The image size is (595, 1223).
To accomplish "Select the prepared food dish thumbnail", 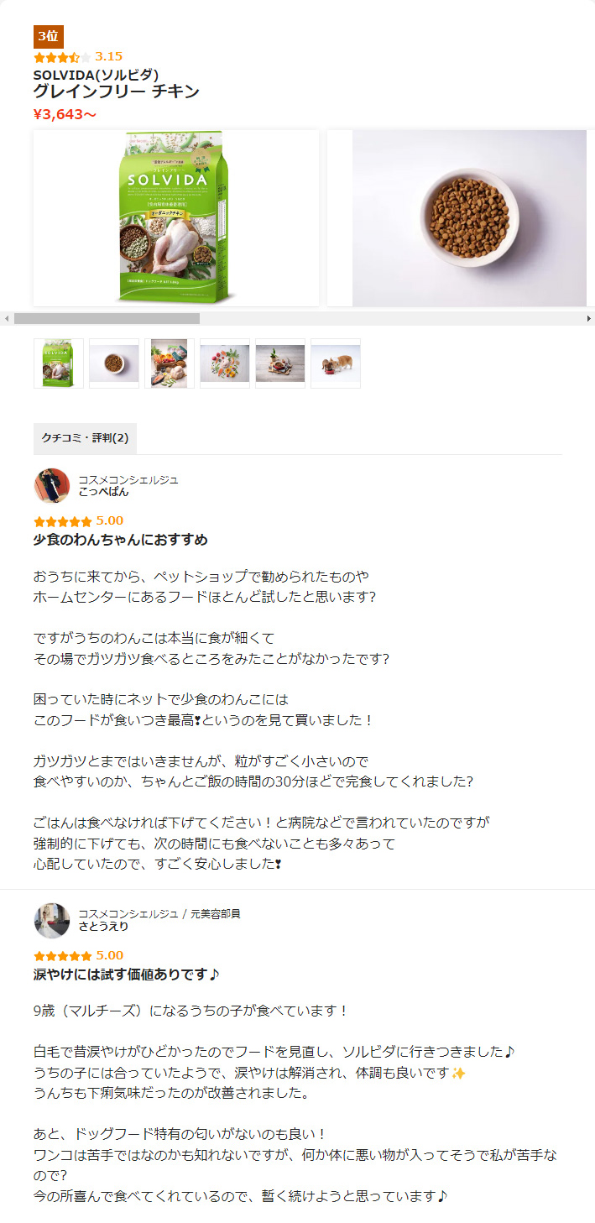I will coord(280,363).
